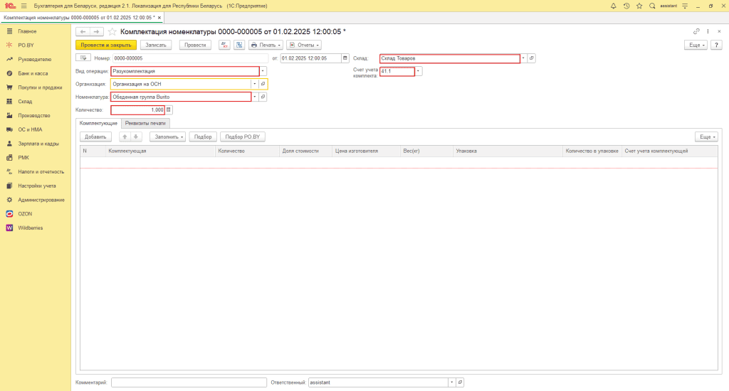The image size is (729, 391).
Task: Click the Добавить button
Action: coord(95,136)
